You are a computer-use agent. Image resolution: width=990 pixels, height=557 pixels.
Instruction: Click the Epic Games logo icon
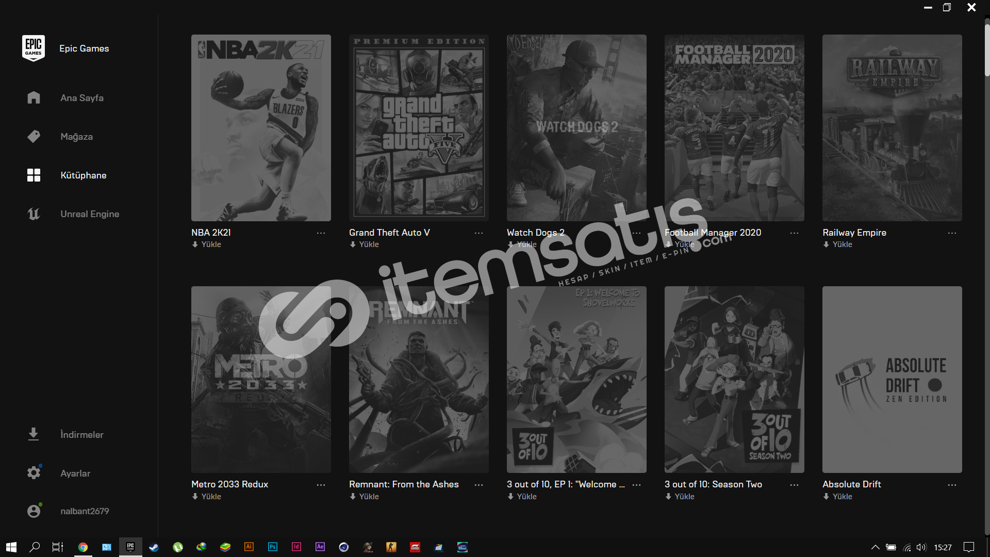tap(34, 48)
